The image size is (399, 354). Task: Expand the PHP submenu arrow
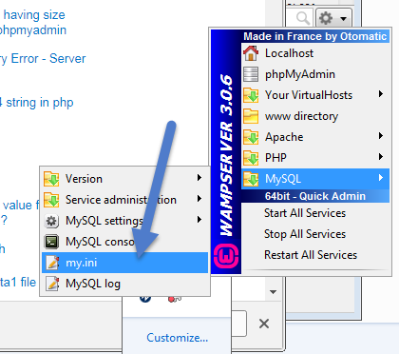click(381, 157)
